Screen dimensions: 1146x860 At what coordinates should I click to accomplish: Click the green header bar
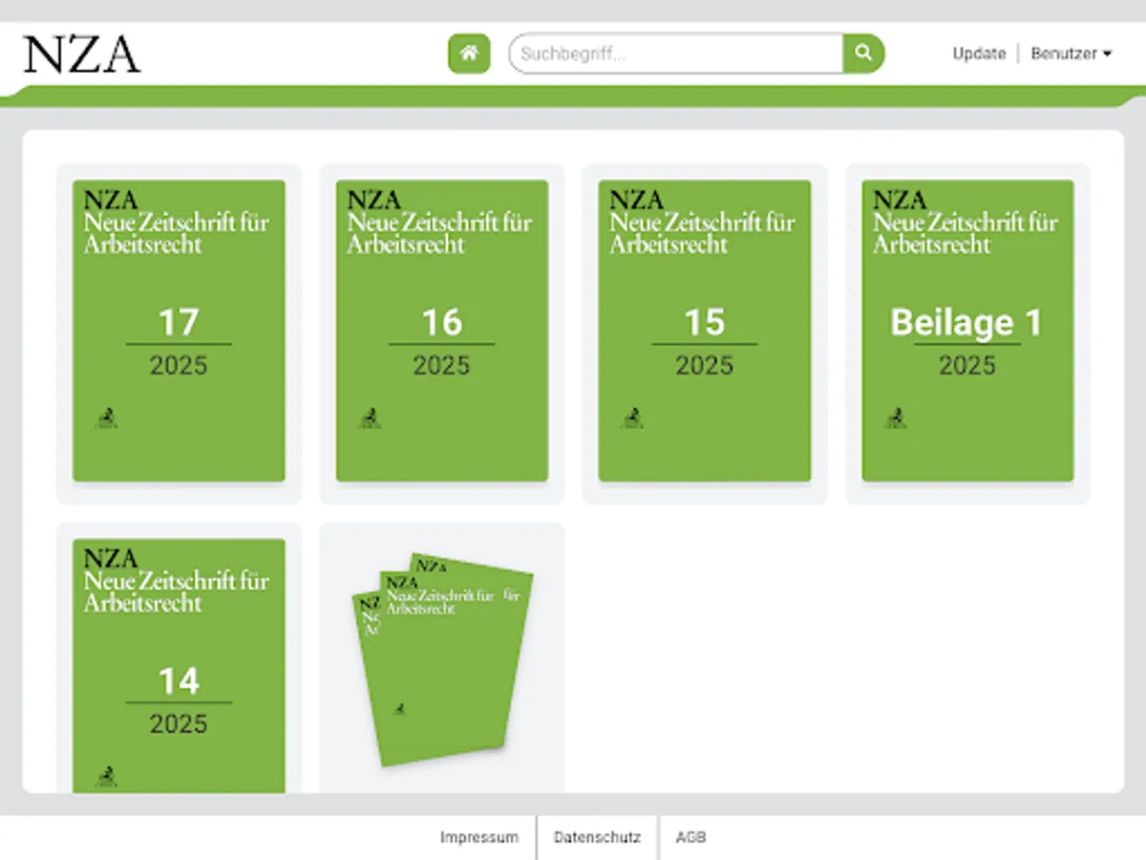click(573, 94)
